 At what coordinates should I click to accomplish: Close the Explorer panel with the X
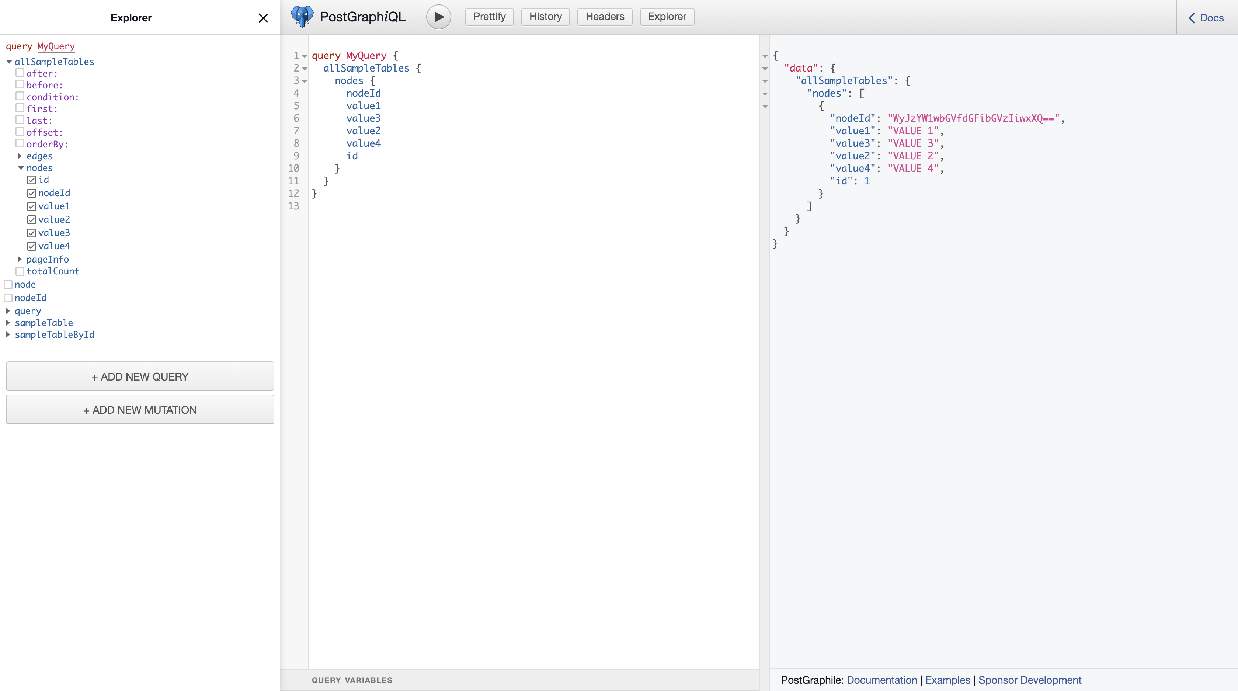(263, 18)
